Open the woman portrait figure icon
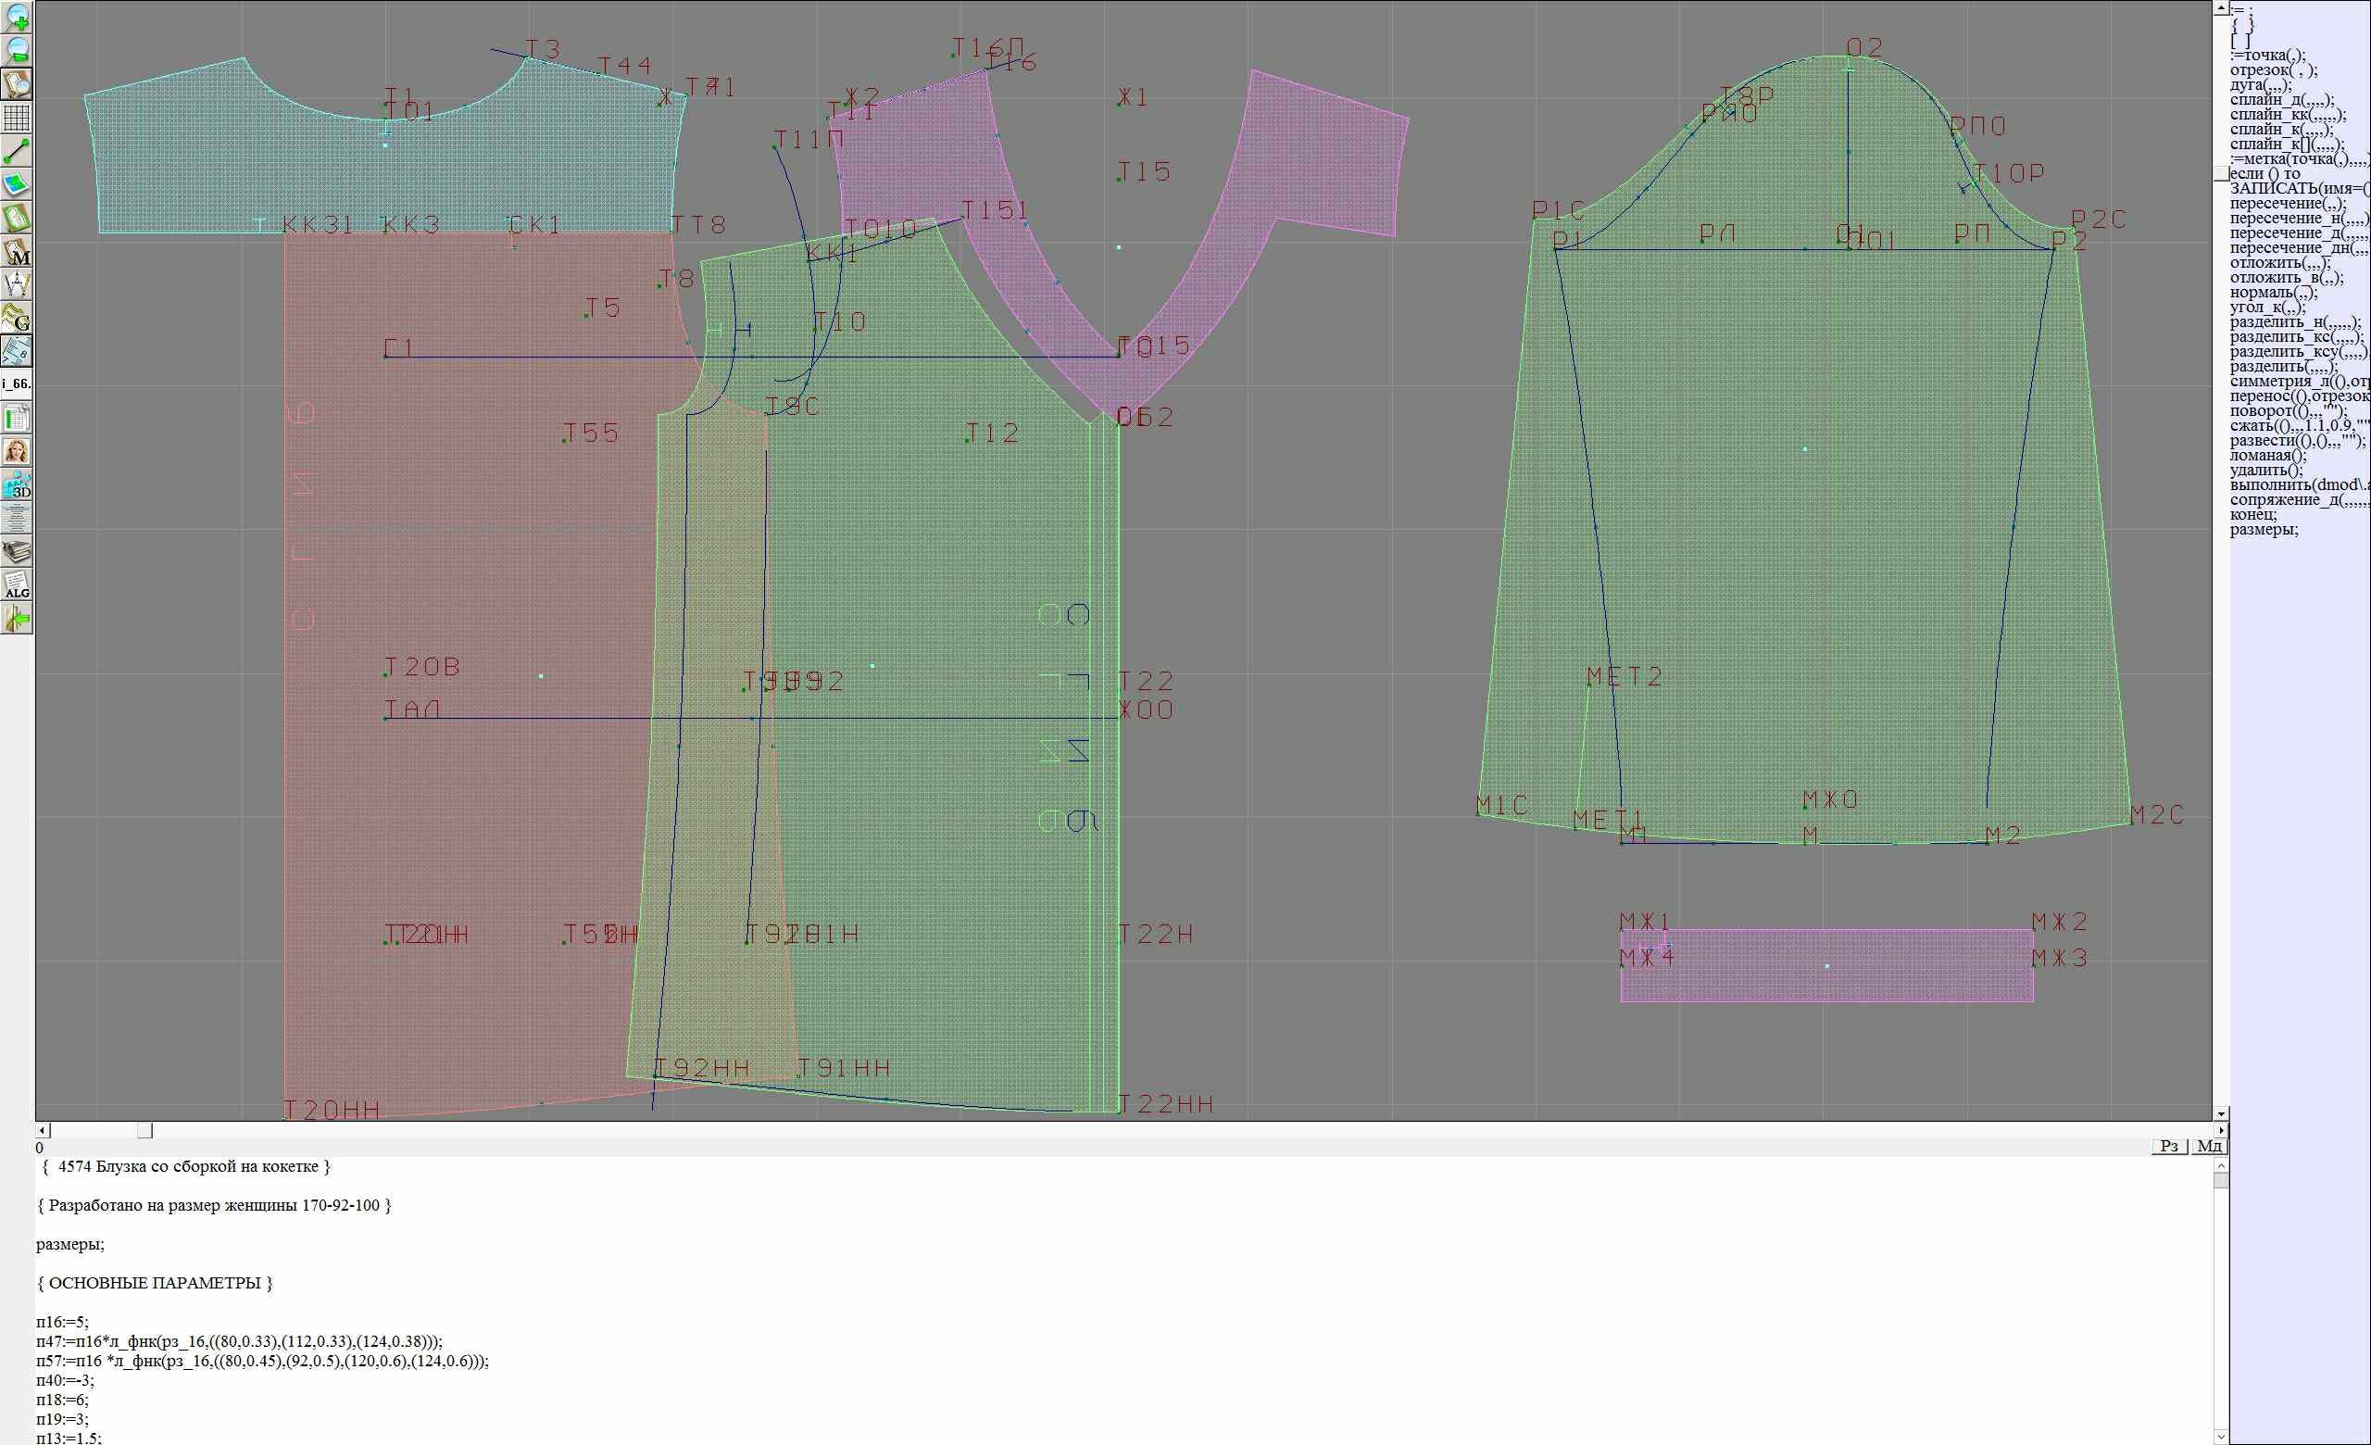Image resolution: width=2371 pixels, height=1445 pixels. pyautogui.click(x=17, y=451)
